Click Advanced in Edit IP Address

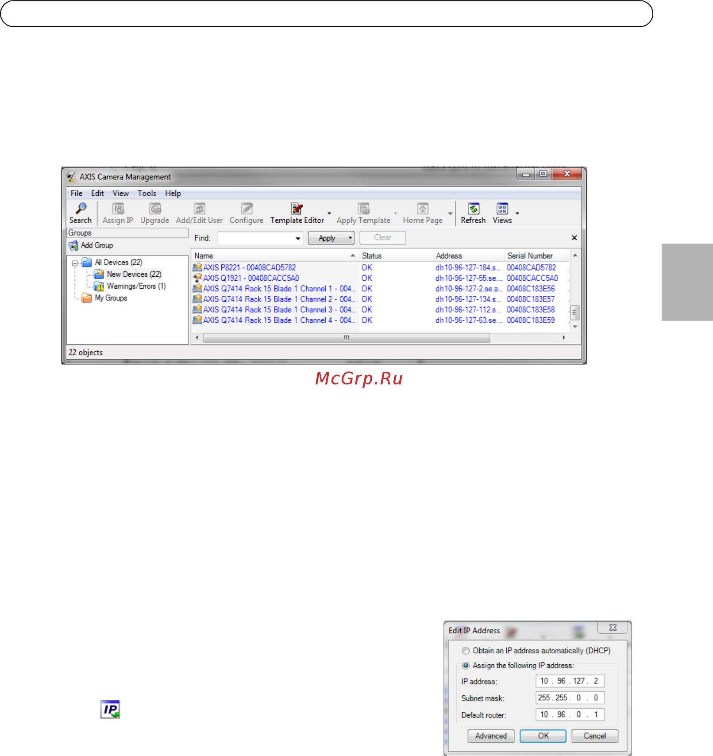[491, 736]
